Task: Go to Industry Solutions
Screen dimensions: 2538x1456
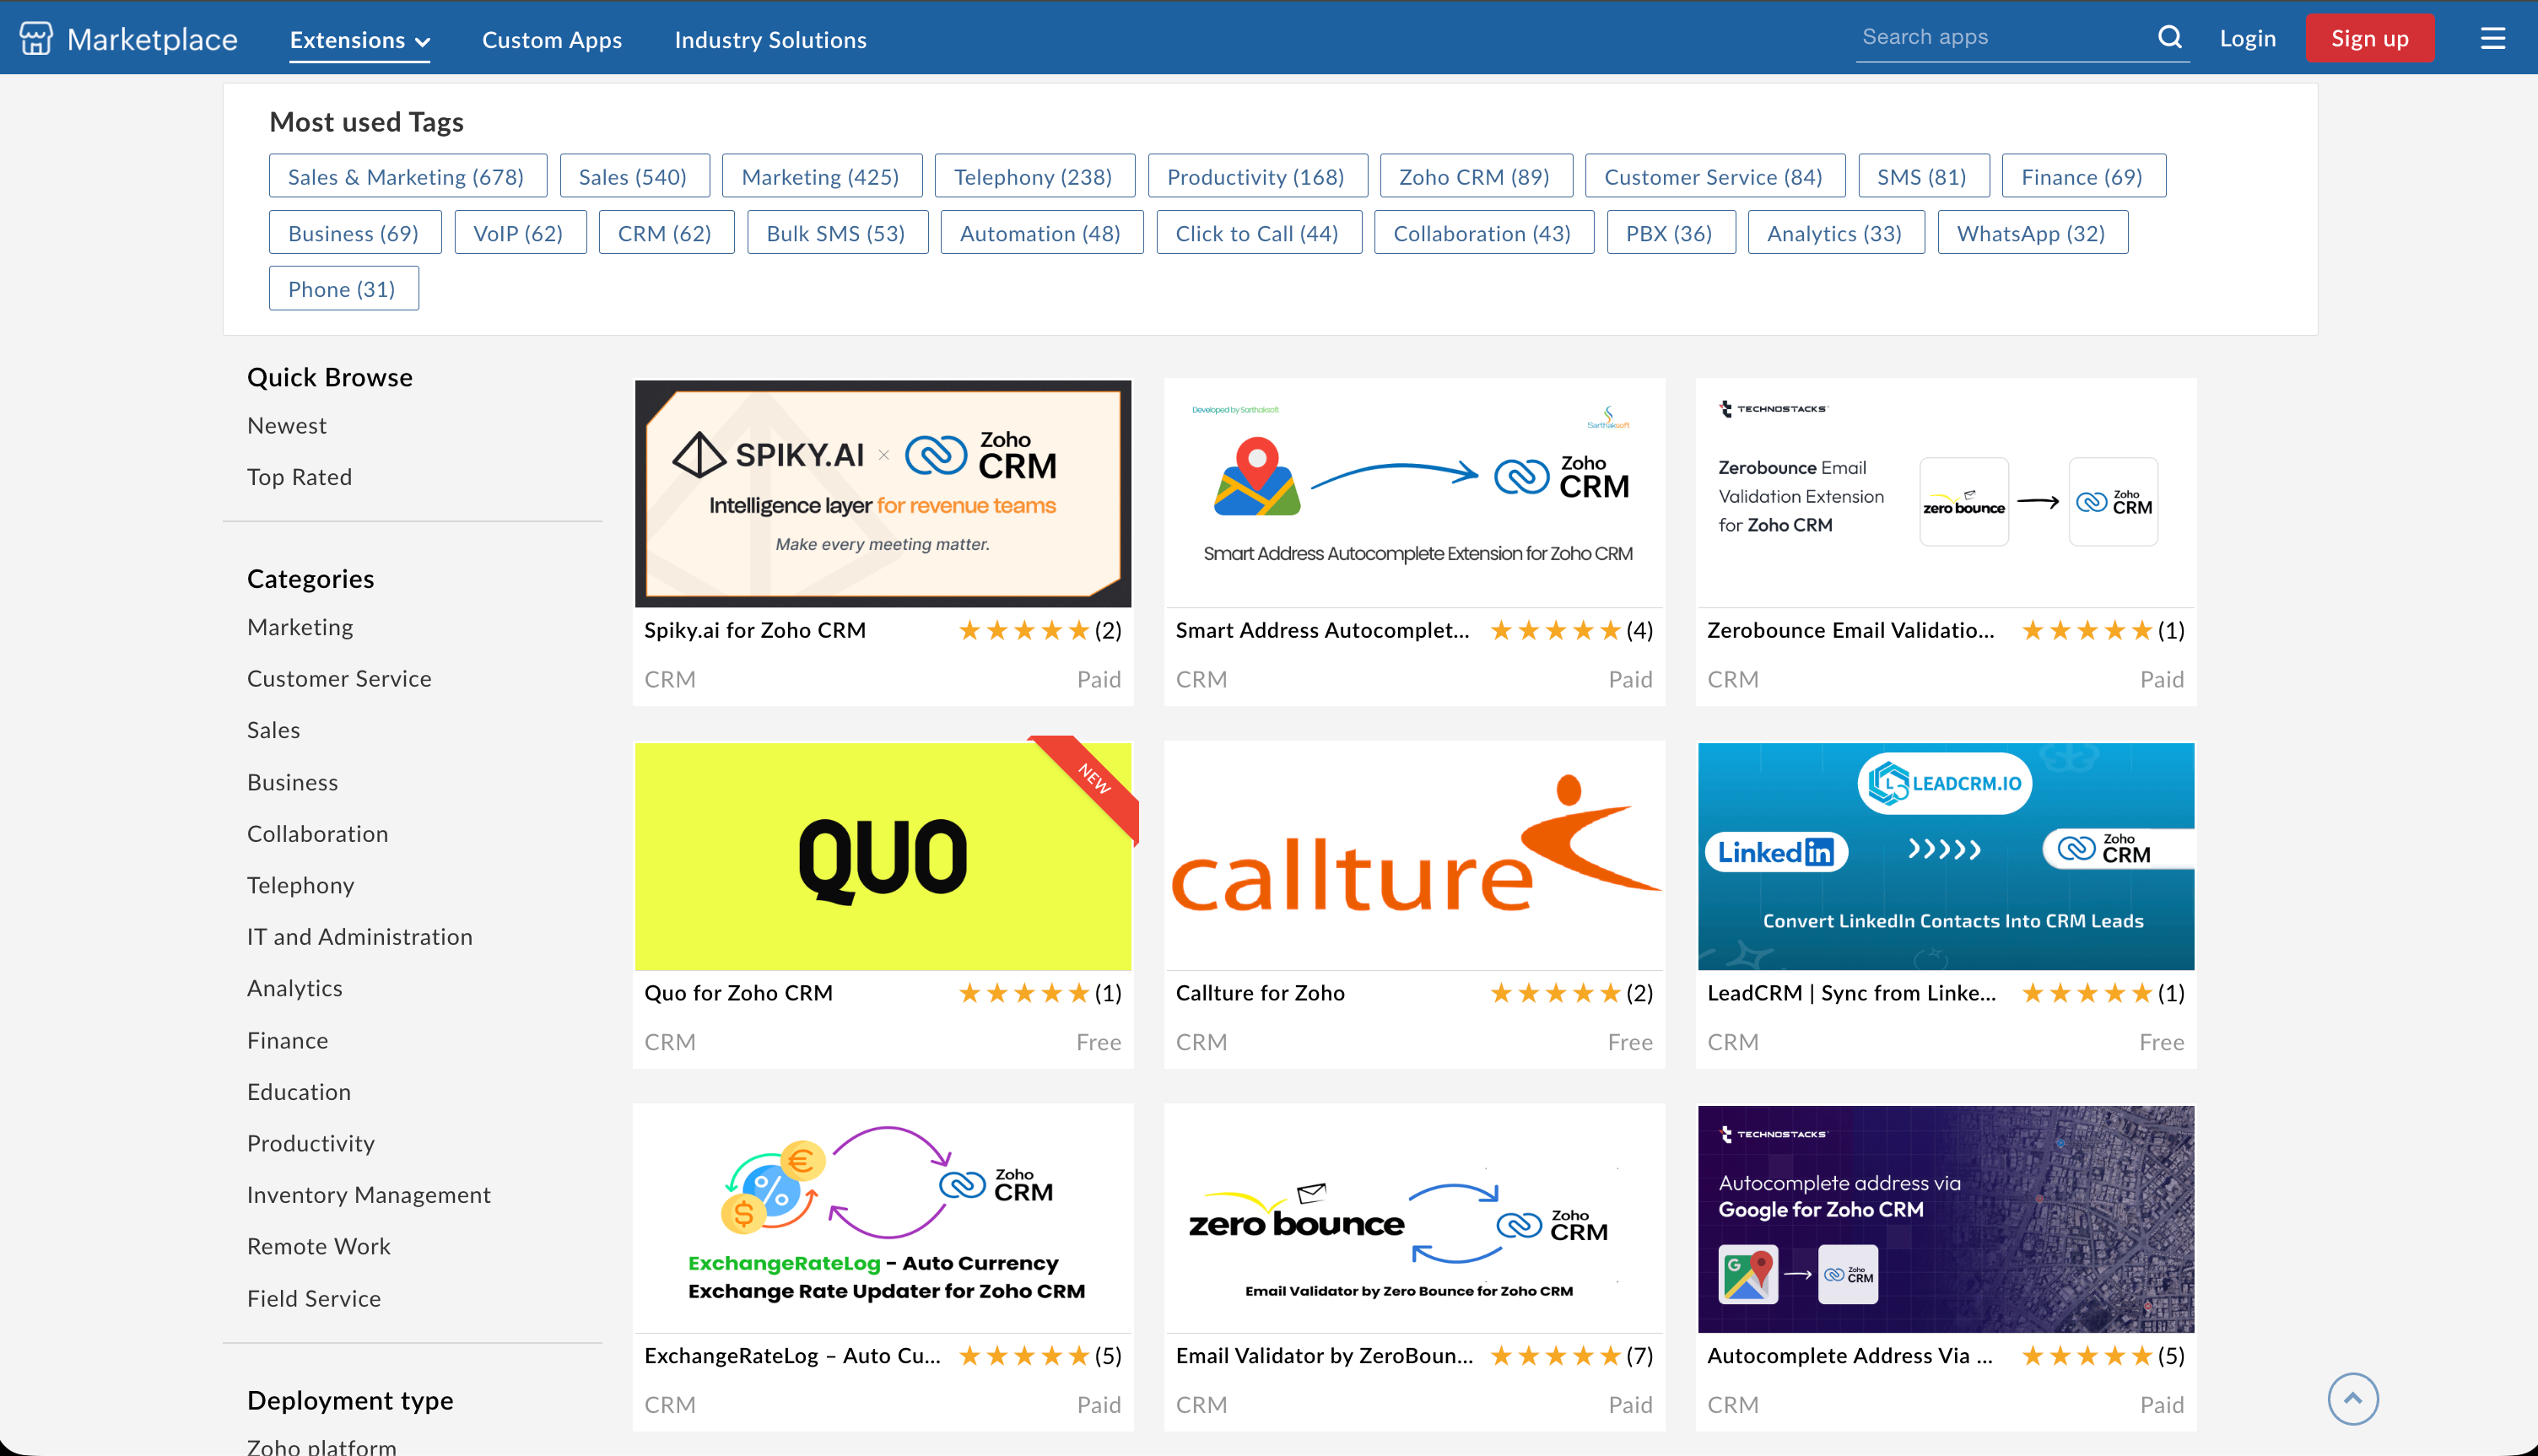Action: click(770, 40)
